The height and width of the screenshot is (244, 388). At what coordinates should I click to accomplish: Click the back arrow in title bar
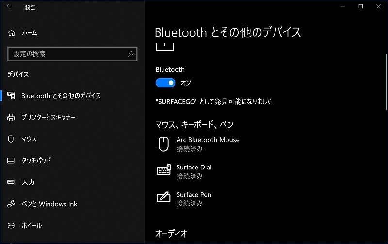tap(10, 7)
